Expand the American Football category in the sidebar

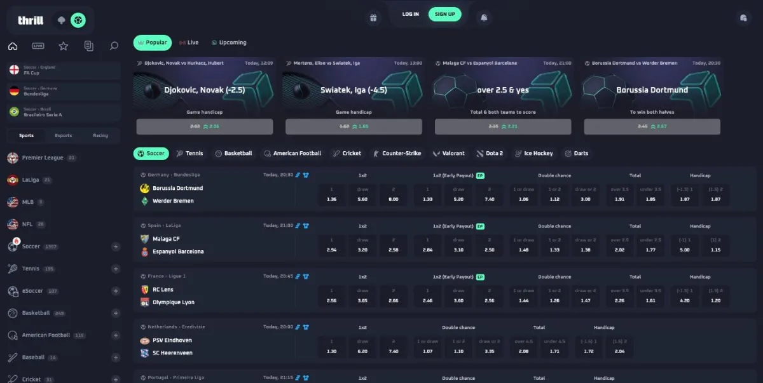[x=116, y=335]
